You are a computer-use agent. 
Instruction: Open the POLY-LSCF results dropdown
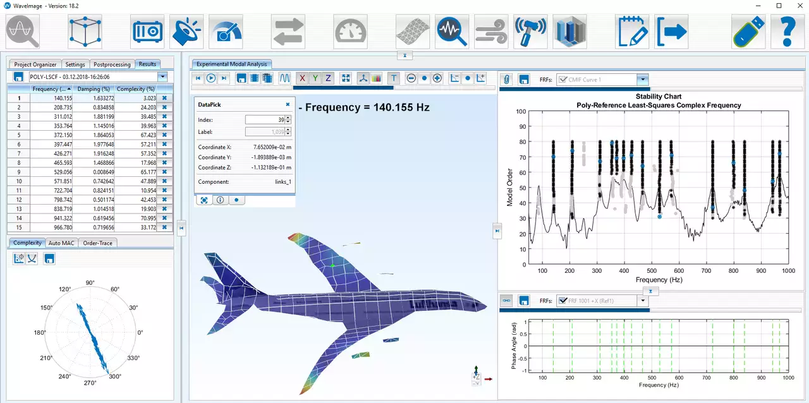(x=163, y=76)
